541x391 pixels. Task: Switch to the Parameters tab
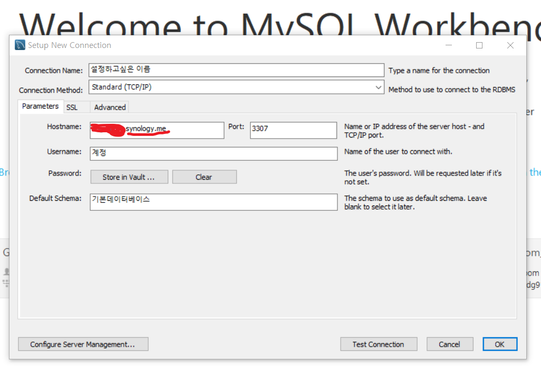click(41, 106)
